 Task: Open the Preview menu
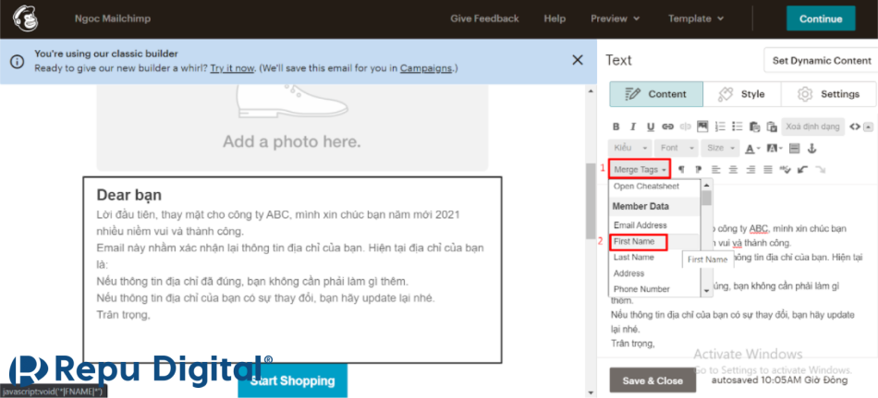click(x=615, y=18)
